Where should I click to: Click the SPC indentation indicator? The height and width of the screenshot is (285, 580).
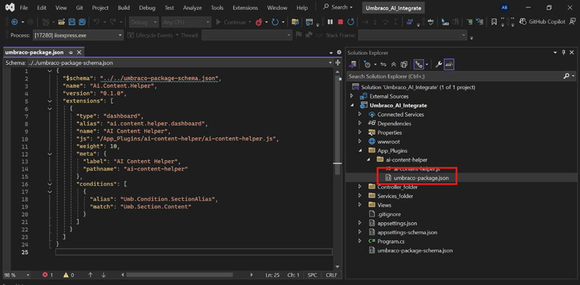[313, 275]
